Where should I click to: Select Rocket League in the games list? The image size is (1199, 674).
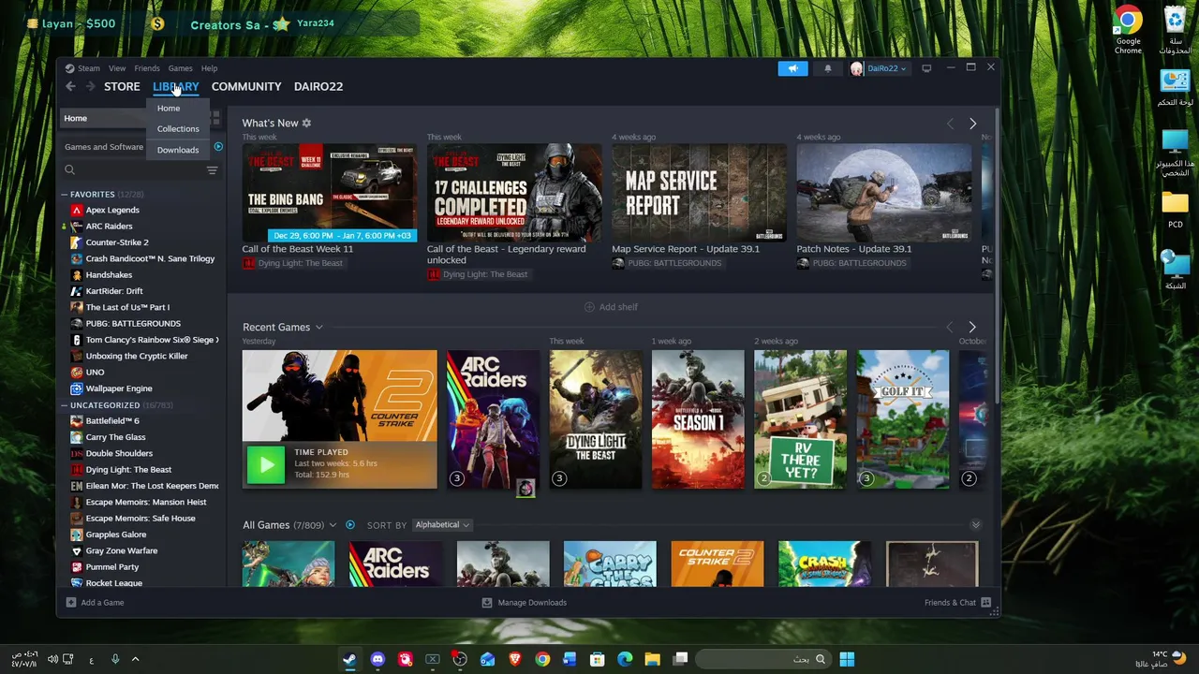(x=114, y=583)
